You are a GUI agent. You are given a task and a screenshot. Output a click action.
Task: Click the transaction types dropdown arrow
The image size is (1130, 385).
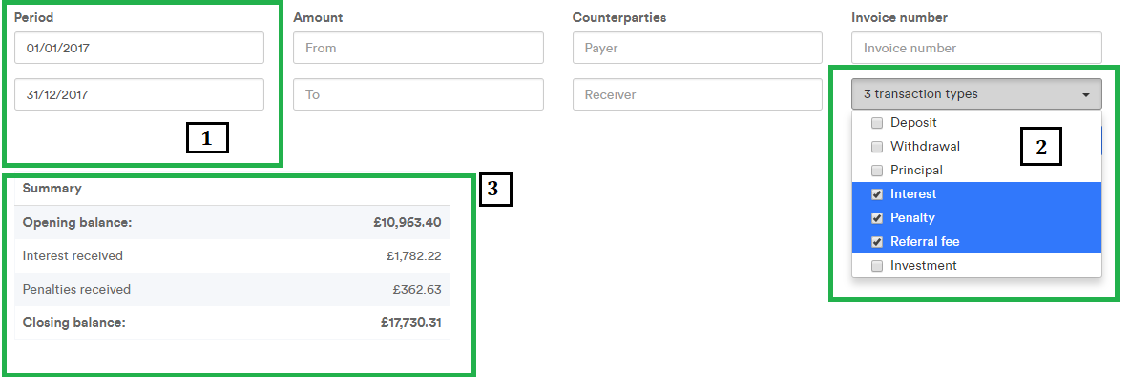1086,95
